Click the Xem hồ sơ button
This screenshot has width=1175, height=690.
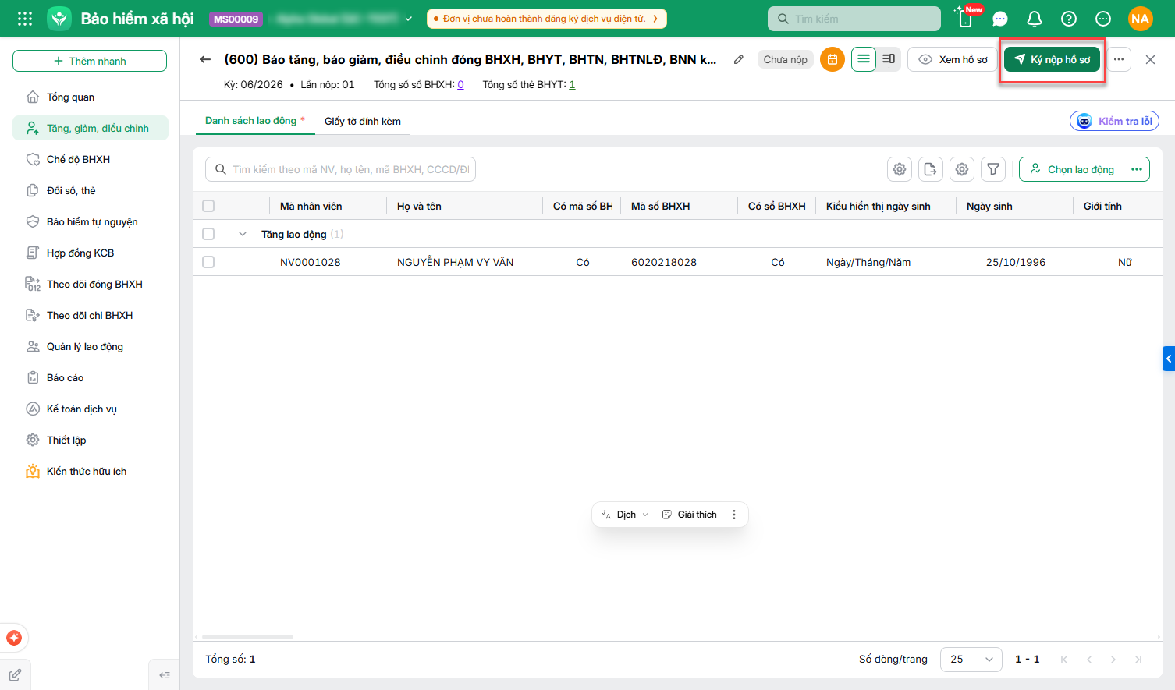(953, 59)
